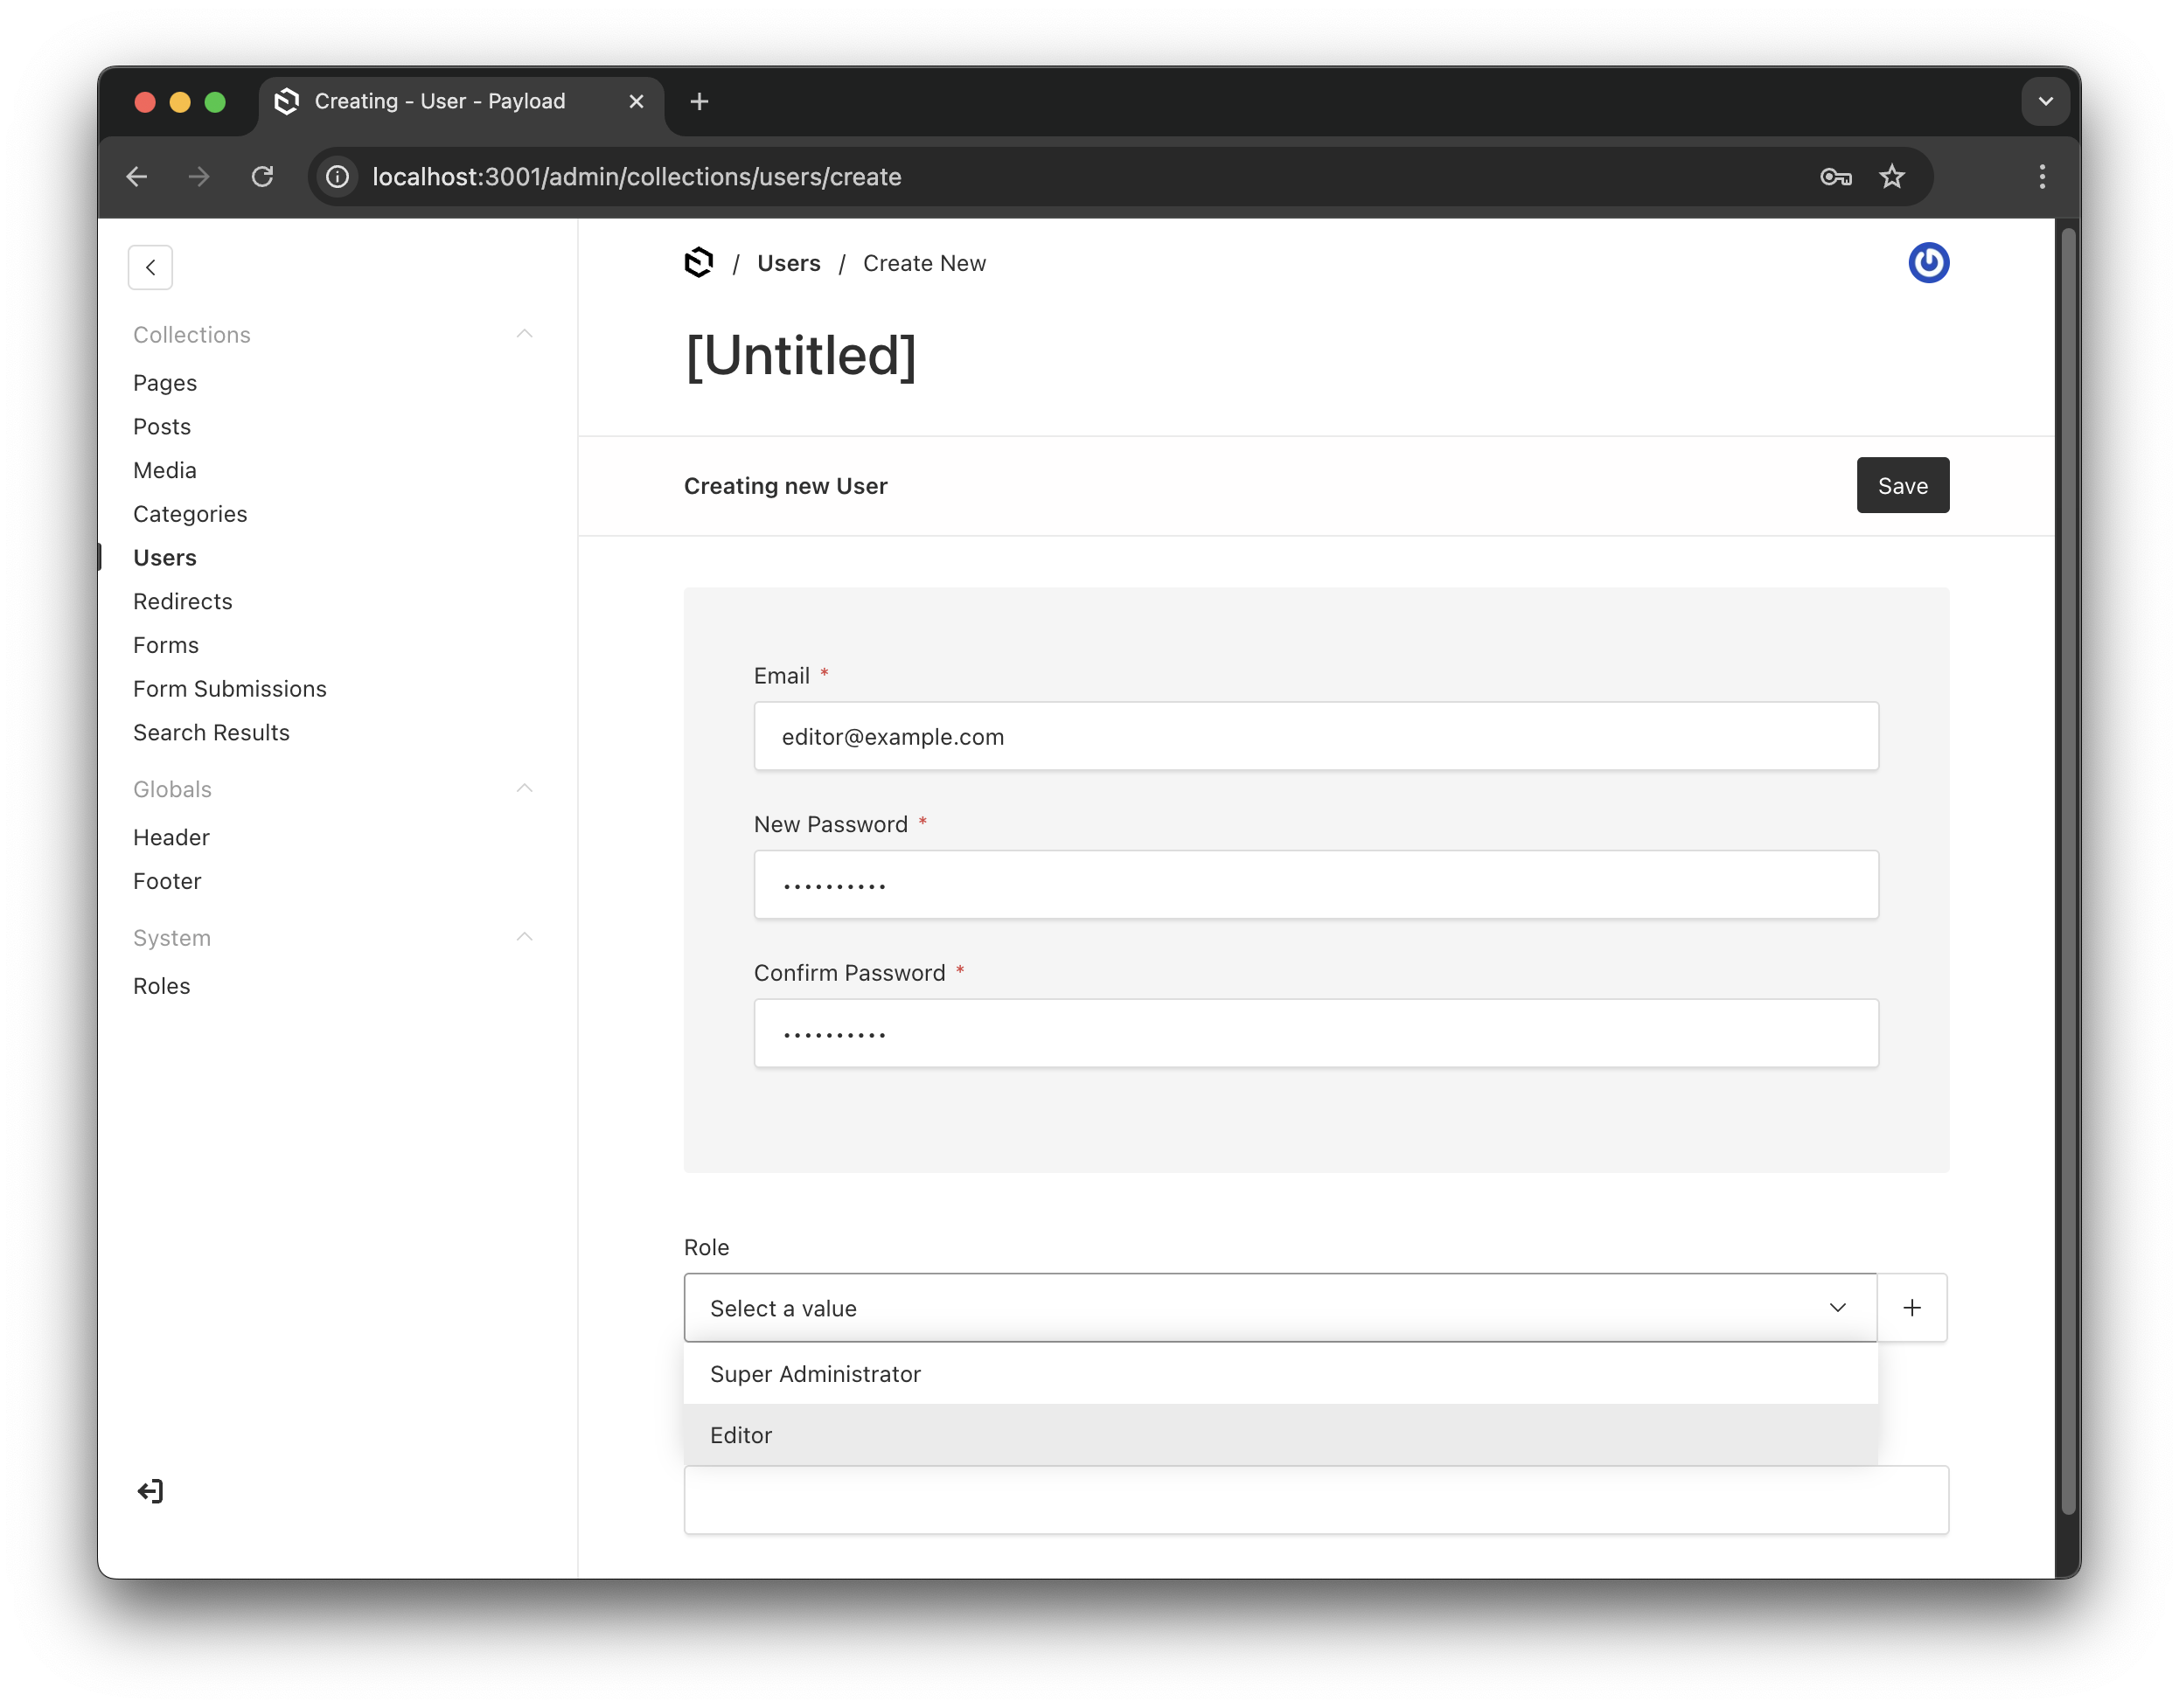Click the logout icon in sidebar
Viewport: 2179px width, 1708px height.
pyautogui.click(x=150, y=1491)
